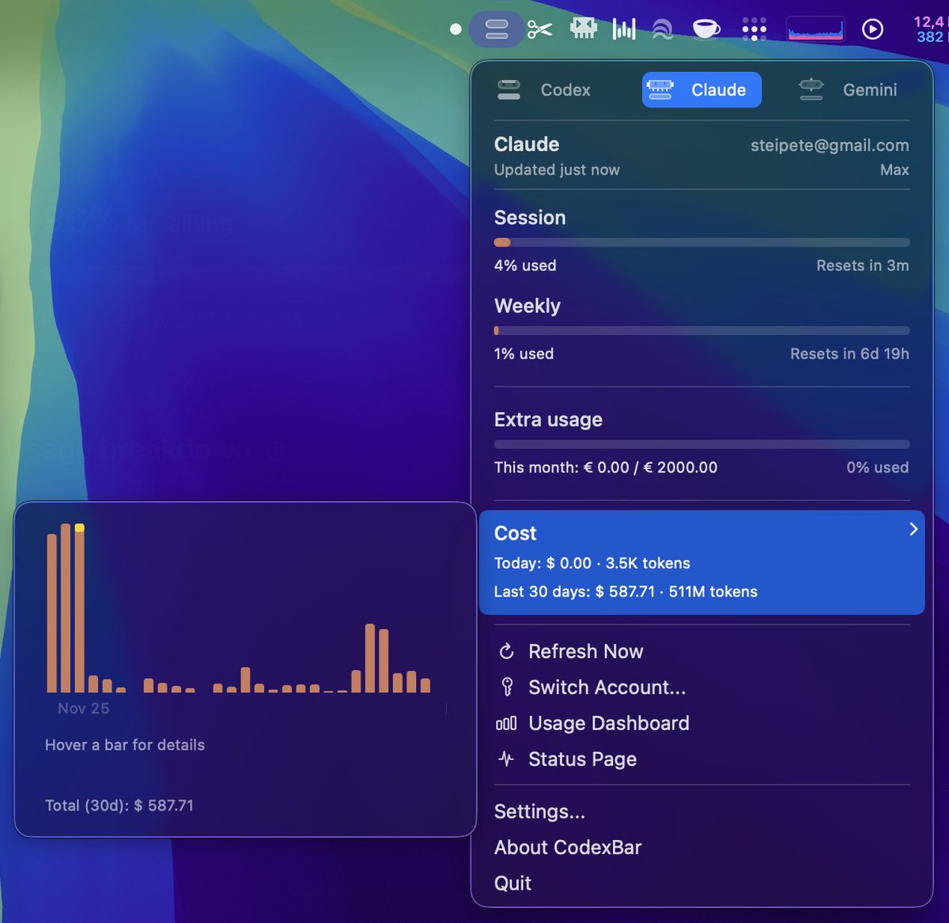Click the bar chart icon beside Usage Dashboard

[506, 723]
